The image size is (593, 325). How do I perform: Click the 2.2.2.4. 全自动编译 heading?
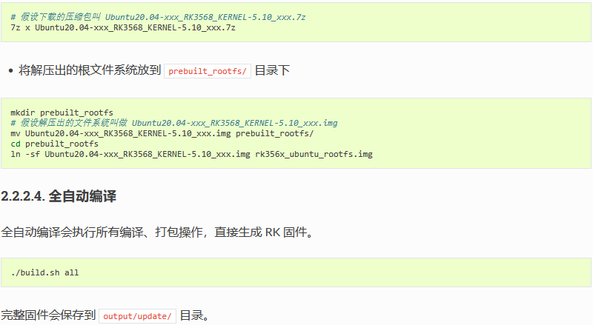59,196
